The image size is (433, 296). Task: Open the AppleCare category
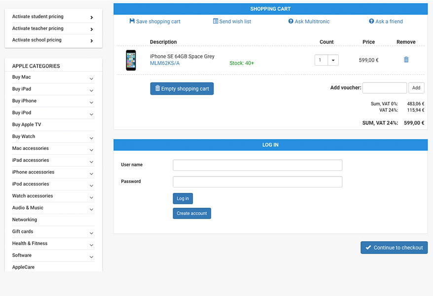coord(24,267)
